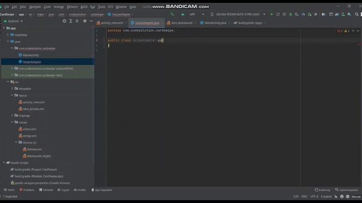Collapse the com.codesolution.cardswipe package

click(x=12, y=48)
